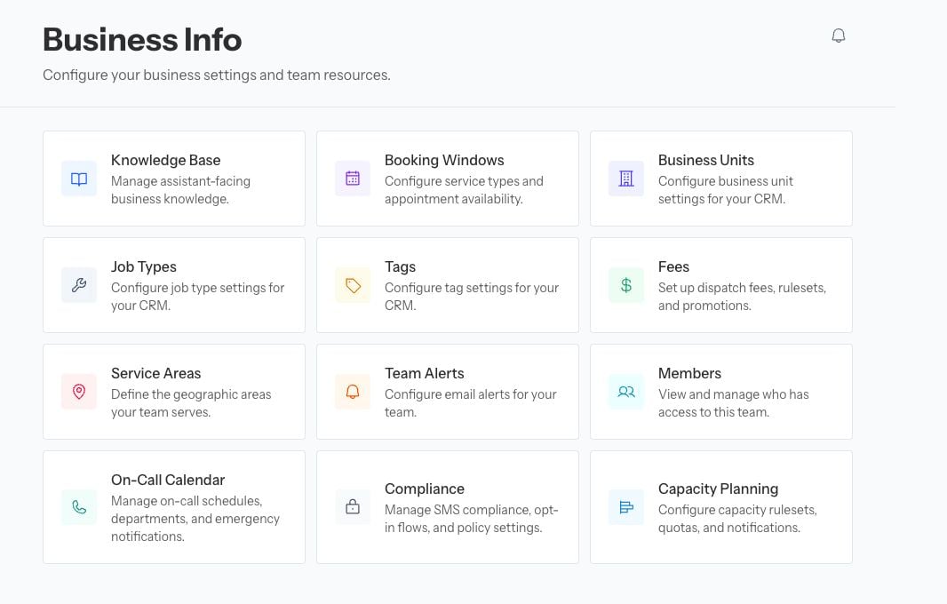
Task: Click text 'Configure business unit settings for your CRM.'
Action: pyautogui.click(x=725, y=190)
